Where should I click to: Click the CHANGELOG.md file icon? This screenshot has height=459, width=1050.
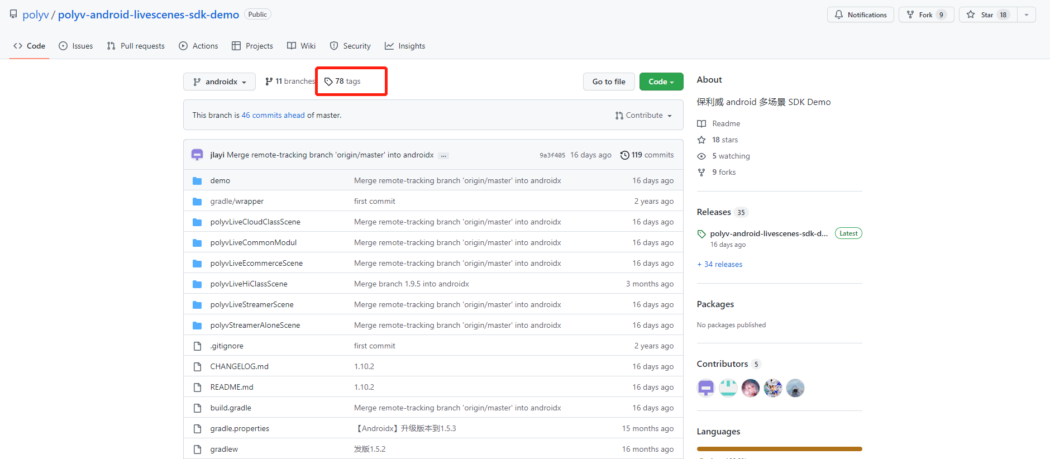[x=197, y=366]
